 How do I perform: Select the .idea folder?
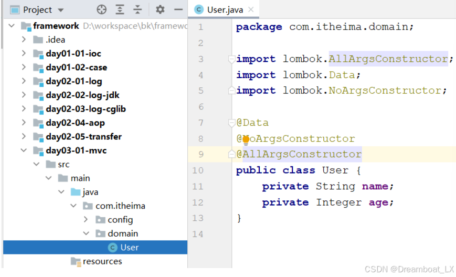[x=55, y=39]
